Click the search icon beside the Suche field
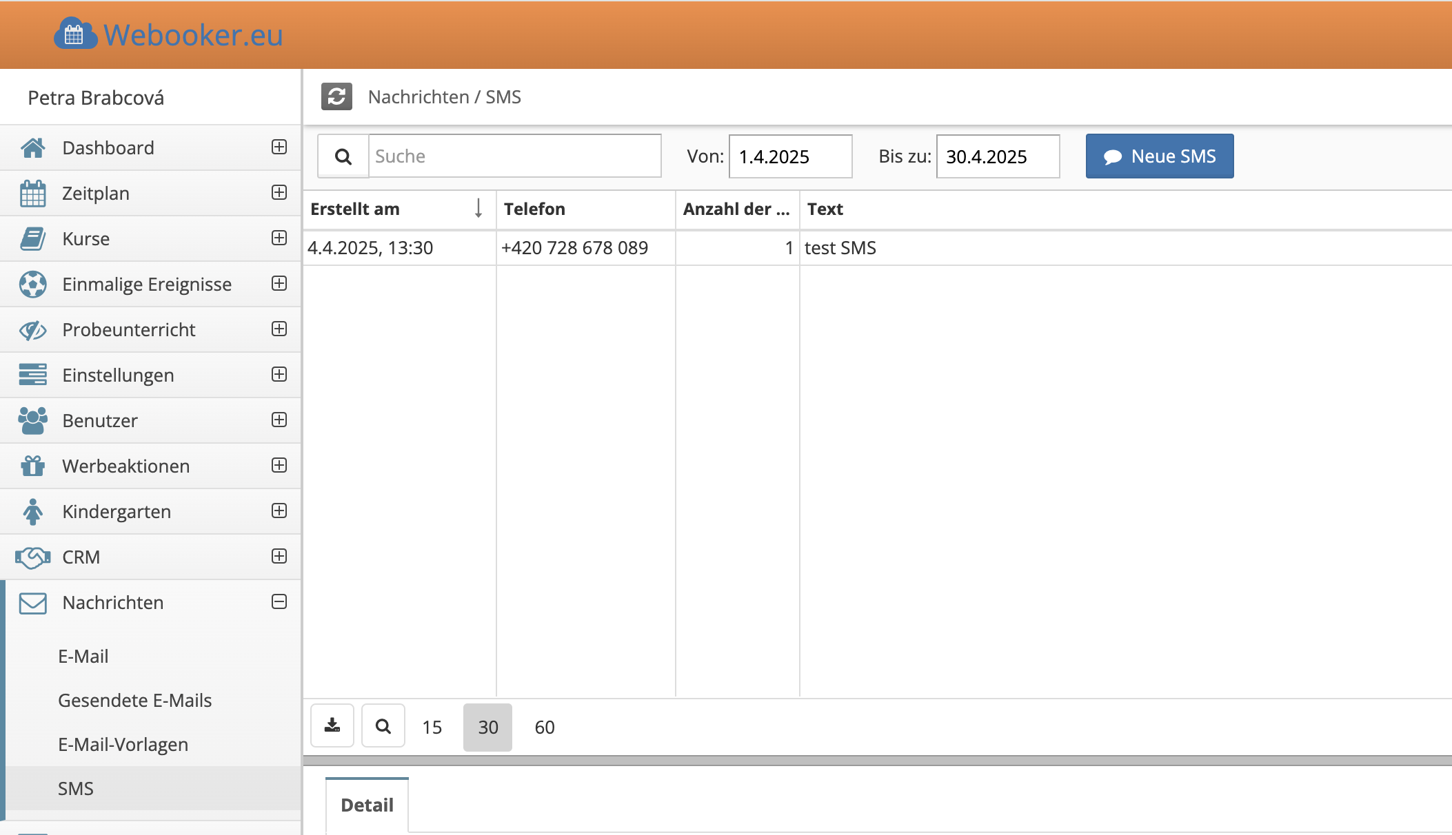Viewport: 1452px width, 835px height. [343, 156]
